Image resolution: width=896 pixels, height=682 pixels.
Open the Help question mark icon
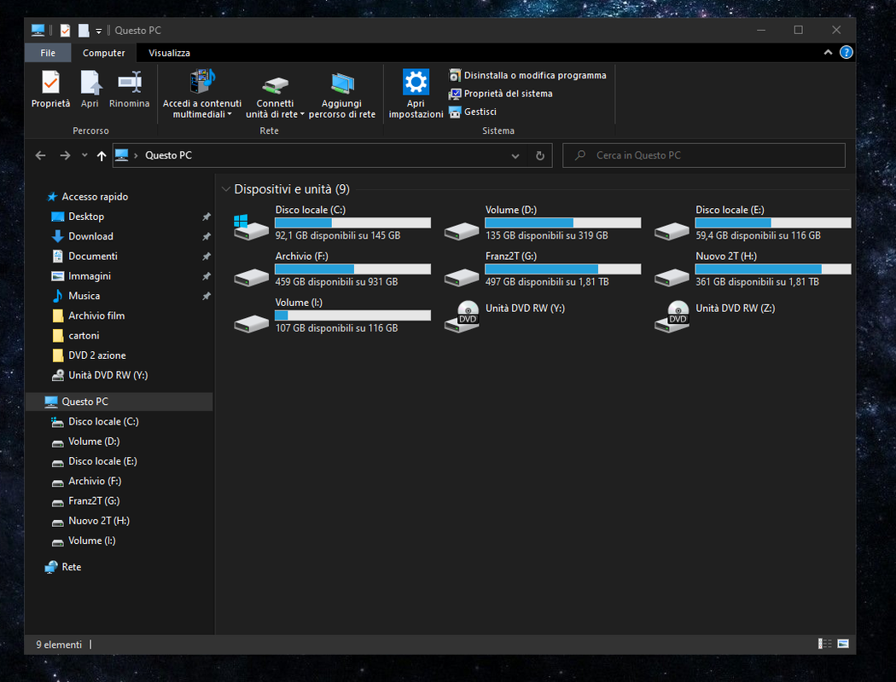[846, 53]
